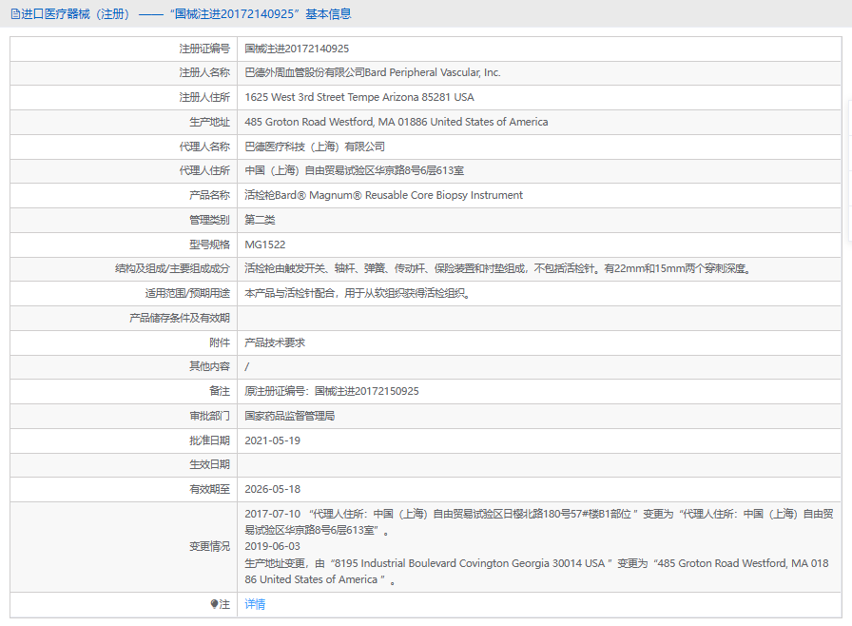Click the attachment value 产品技术要求

[x=275, y=342]
